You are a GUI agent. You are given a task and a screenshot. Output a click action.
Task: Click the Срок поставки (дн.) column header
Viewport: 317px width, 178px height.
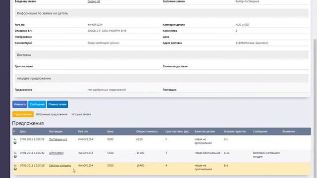[x=177, y=132]
